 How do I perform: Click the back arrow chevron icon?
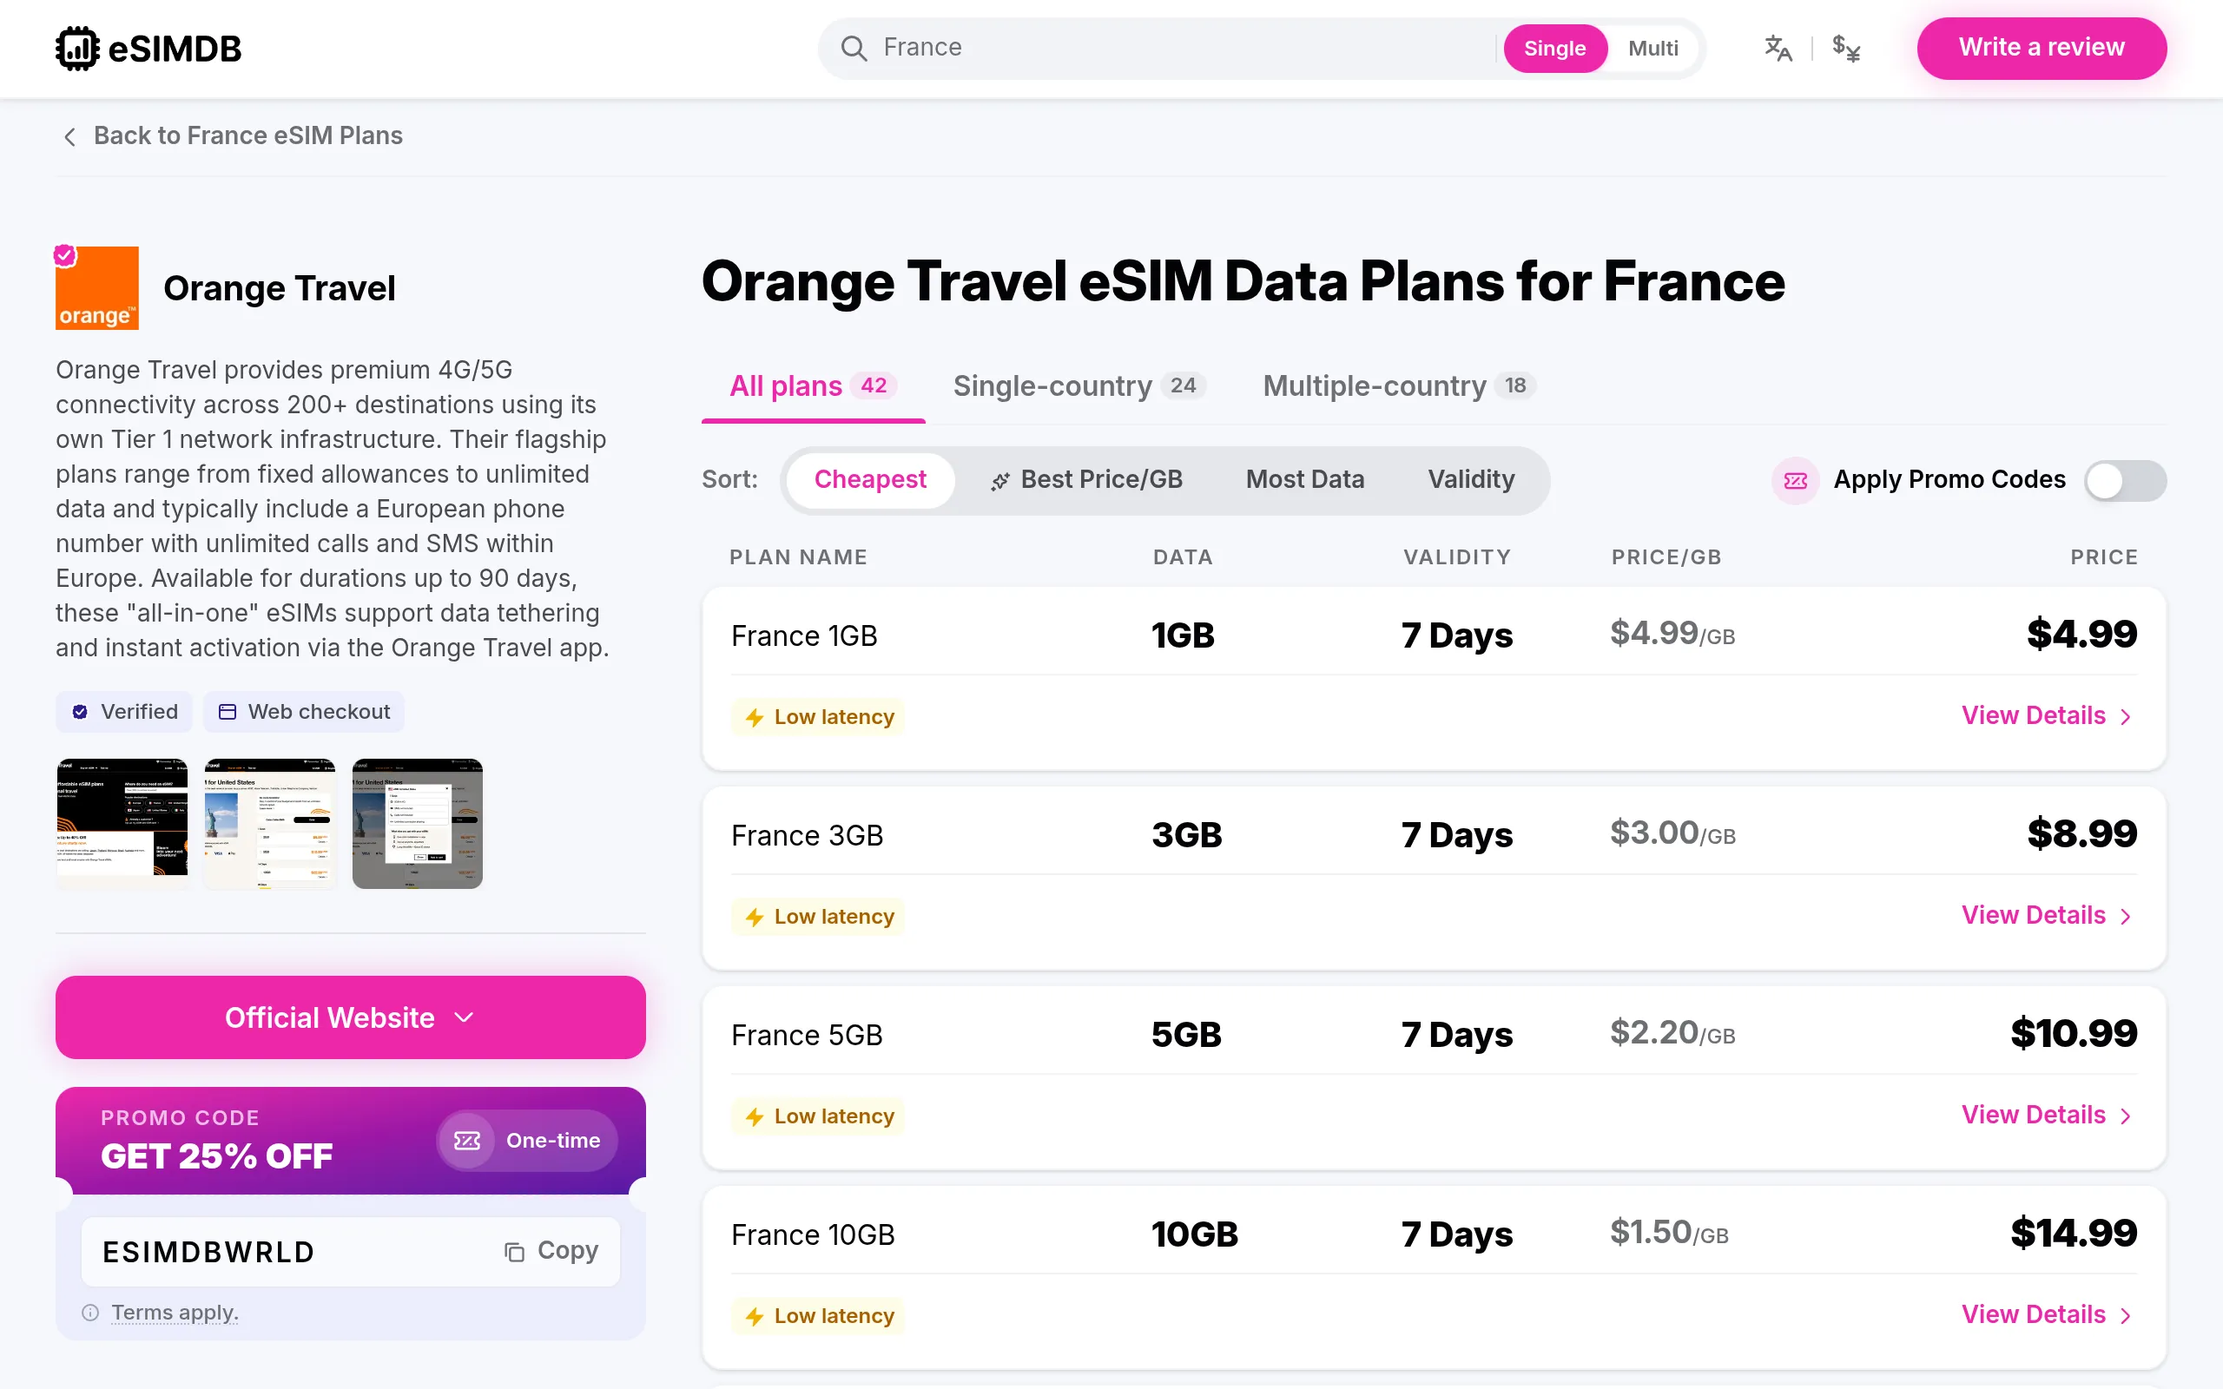[69, 137]
